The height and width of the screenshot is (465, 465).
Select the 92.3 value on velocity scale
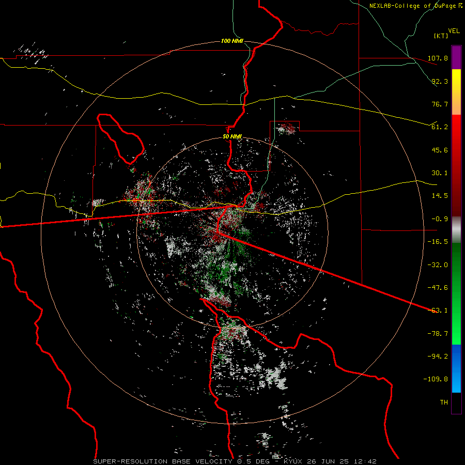440,81
